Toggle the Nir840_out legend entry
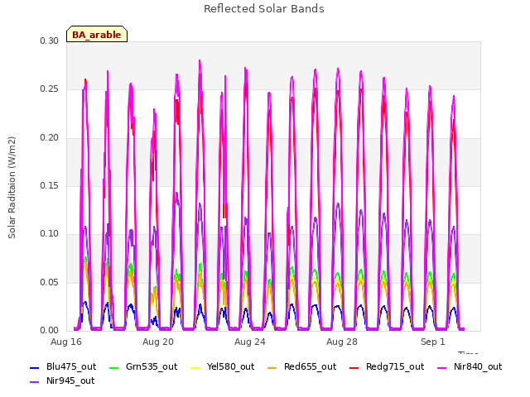This screenshot has height=397, width=530. (x=470, y=366)
